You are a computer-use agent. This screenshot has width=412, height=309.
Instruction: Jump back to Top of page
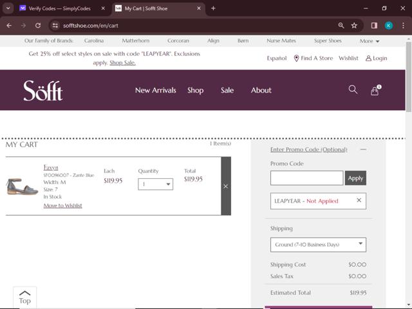tap(24, 297)
